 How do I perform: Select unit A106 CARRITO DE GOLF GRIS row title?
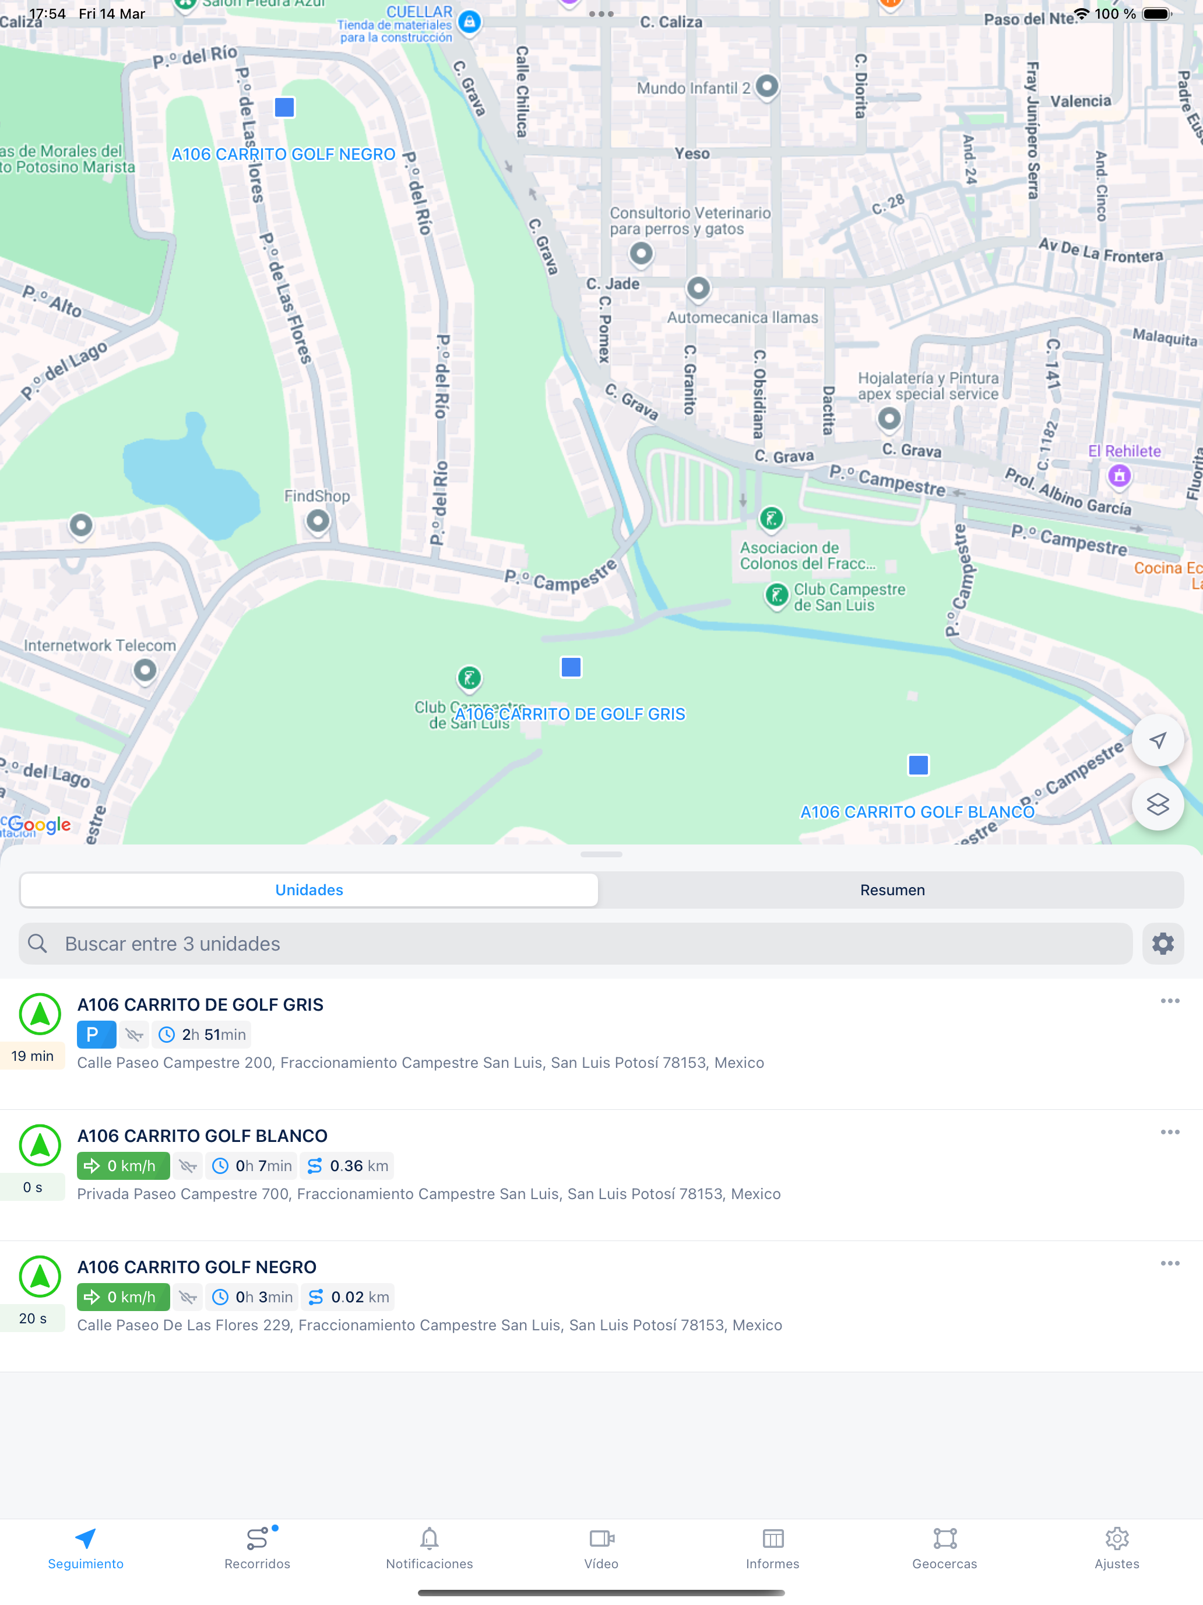coord(200,1005)
